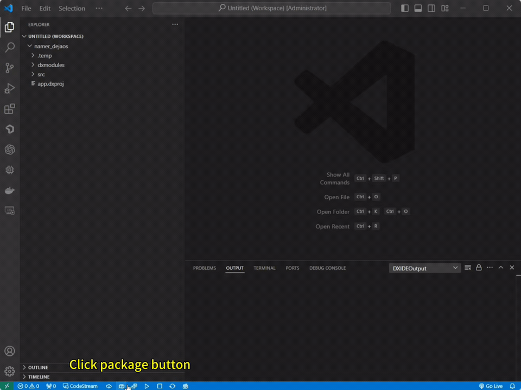Toggle bottom panel visibility
Image resolution: width=521 pixels, height=390 pixels.
(x=418, y=8)
